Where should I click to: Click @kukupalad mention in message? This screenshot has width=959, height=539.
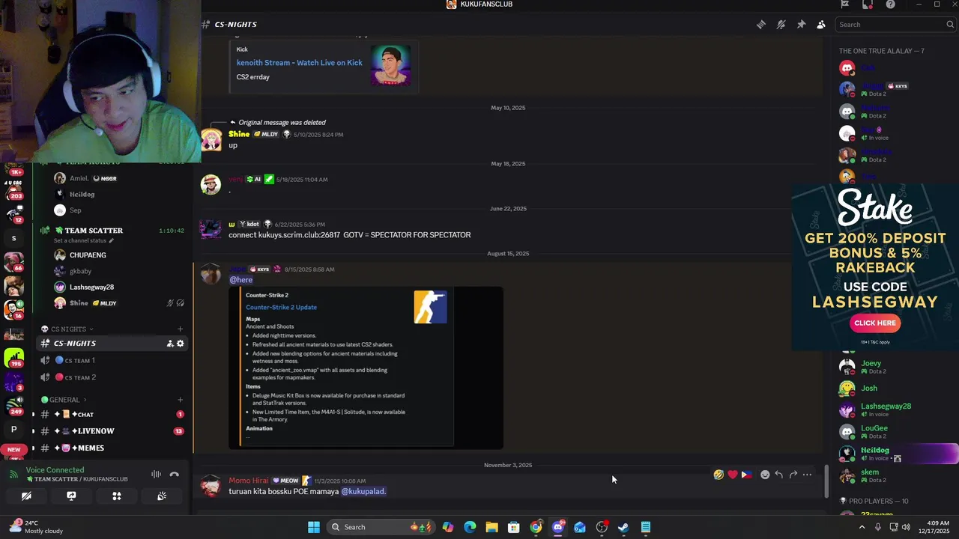[x=363, y=492]
